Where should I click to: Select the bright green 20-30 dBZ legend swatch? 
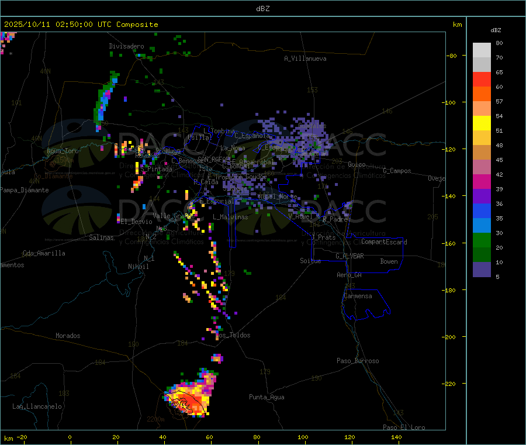point(482,240)
